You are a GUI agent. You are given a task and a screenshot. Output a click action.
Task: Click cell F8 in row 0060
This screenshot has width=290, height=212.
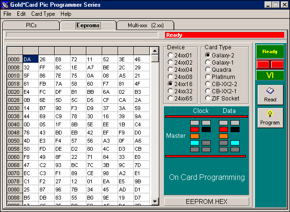(31, 157)
